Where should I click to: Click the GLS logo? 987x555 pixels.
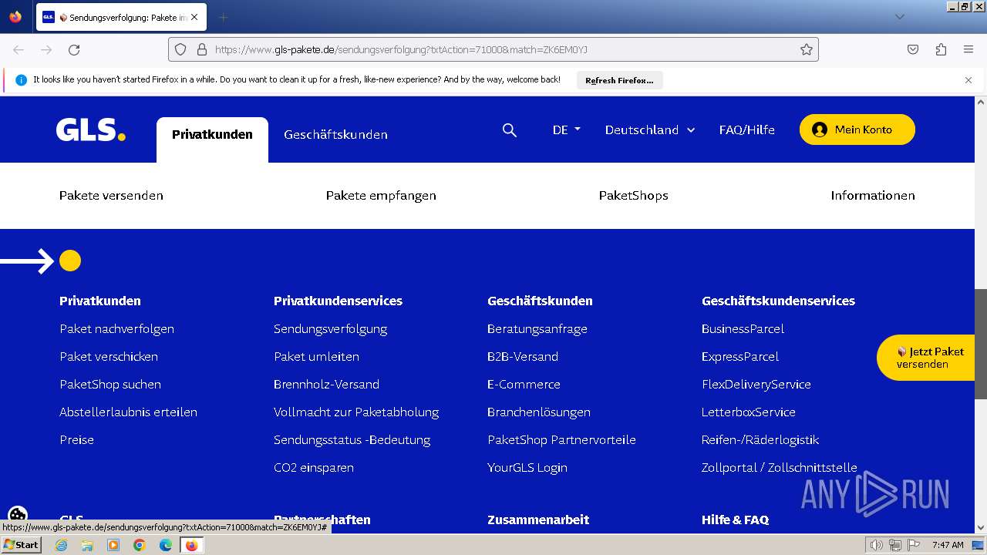tap(91, 129)
